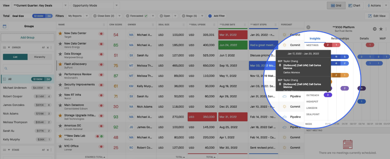Screen dimensions: 390x159
Task: Click the red Meetings bubble showing 2
Action: point(328,45)
